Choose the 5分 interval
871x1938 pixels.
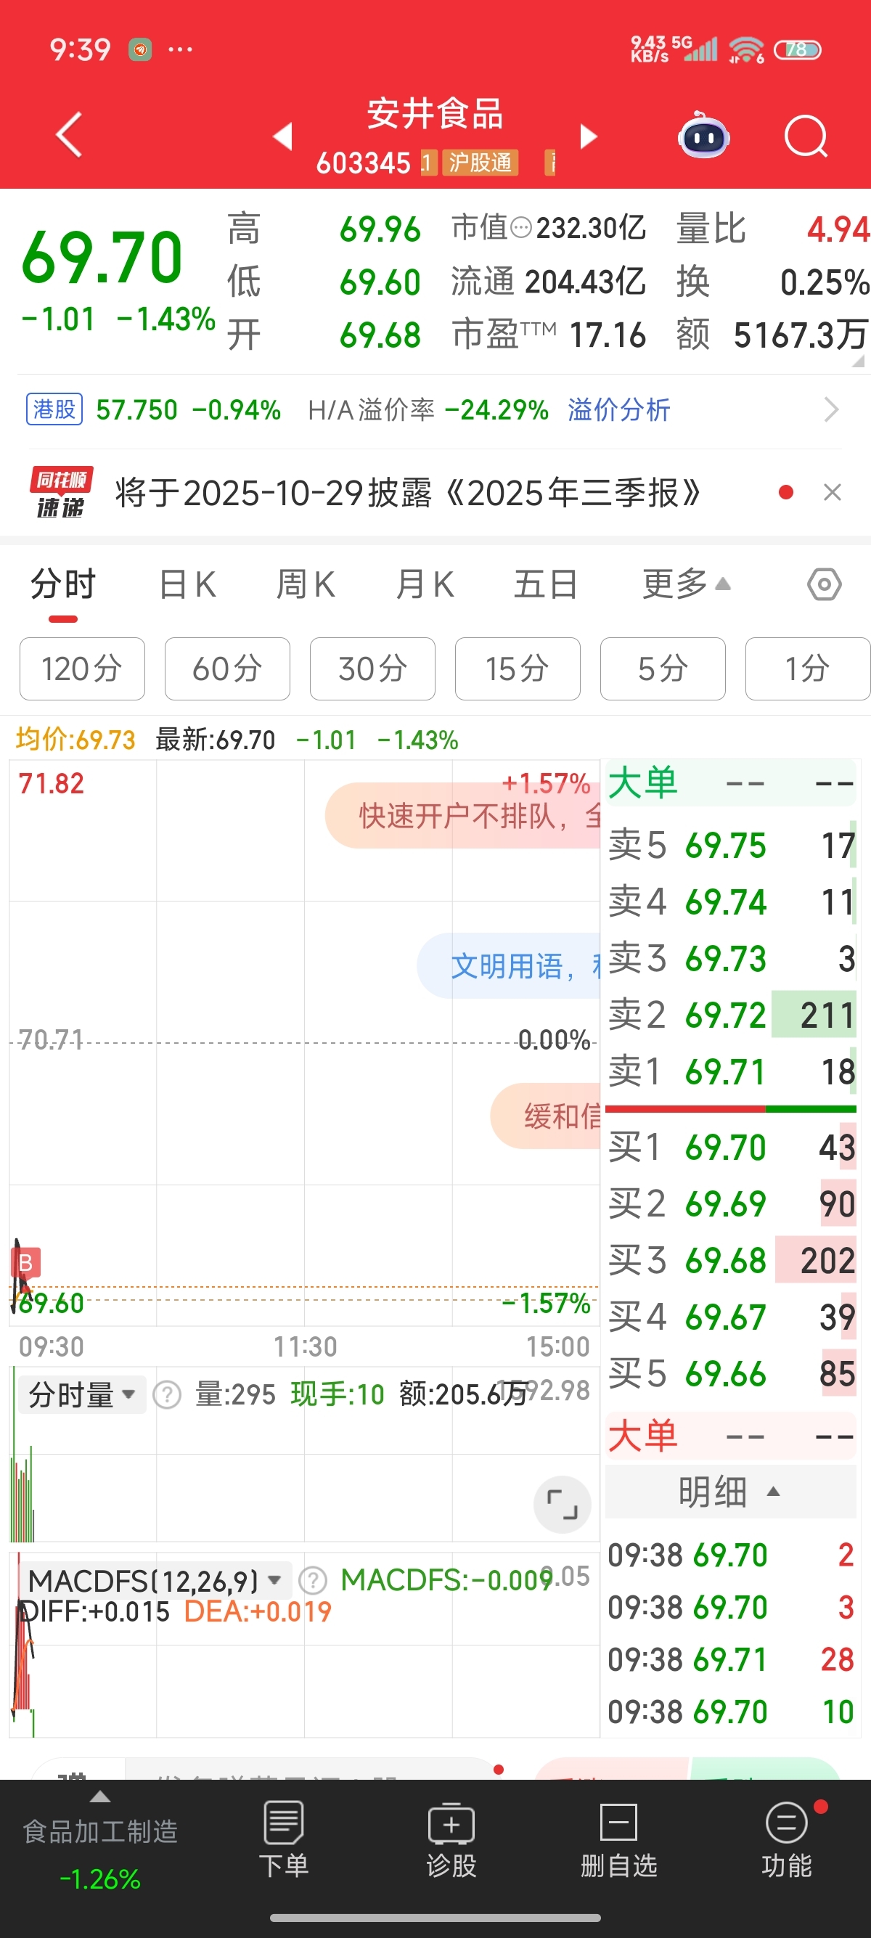[663, 668]
